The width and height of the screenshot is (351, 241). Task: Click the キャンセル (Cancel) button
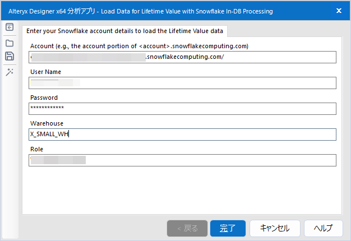275,228
